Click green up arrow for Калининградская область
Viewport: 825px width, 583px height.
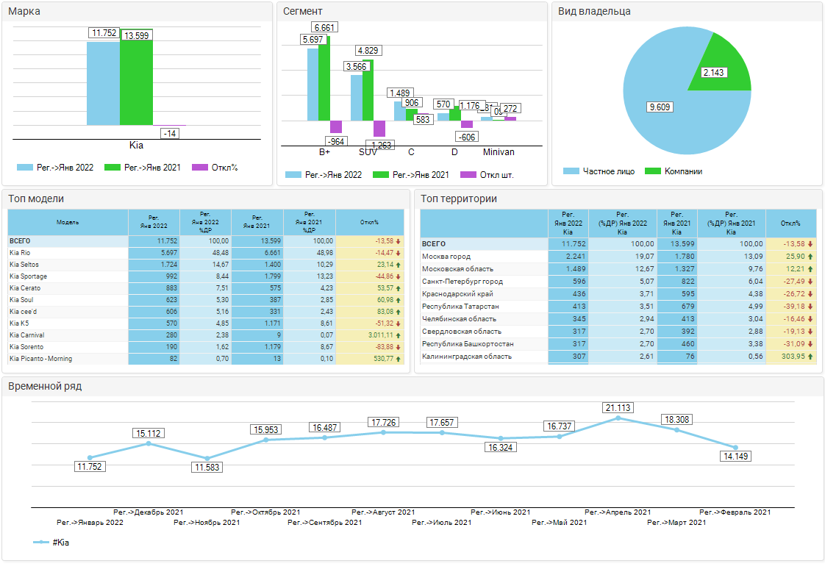810,357
